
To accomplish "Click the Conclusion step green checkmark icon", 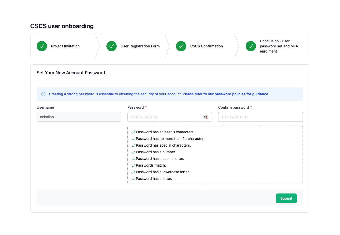I will point(251,46).
